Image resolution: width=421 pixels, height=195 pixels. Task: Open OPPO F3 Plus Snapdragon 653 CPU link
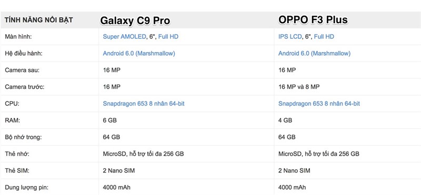(319, 104)
